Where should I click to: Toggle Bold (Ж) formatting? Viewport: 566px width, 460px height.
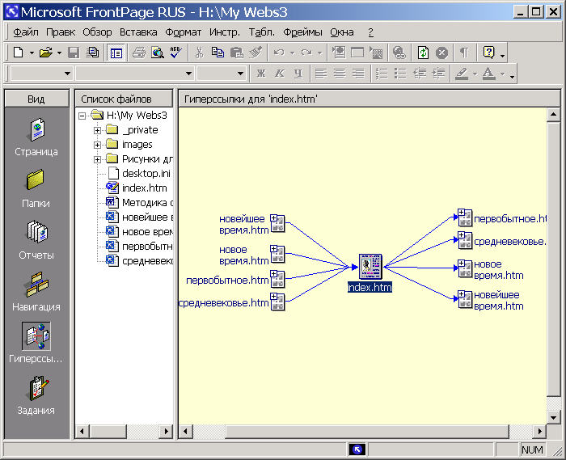click(x=261, y=74)
